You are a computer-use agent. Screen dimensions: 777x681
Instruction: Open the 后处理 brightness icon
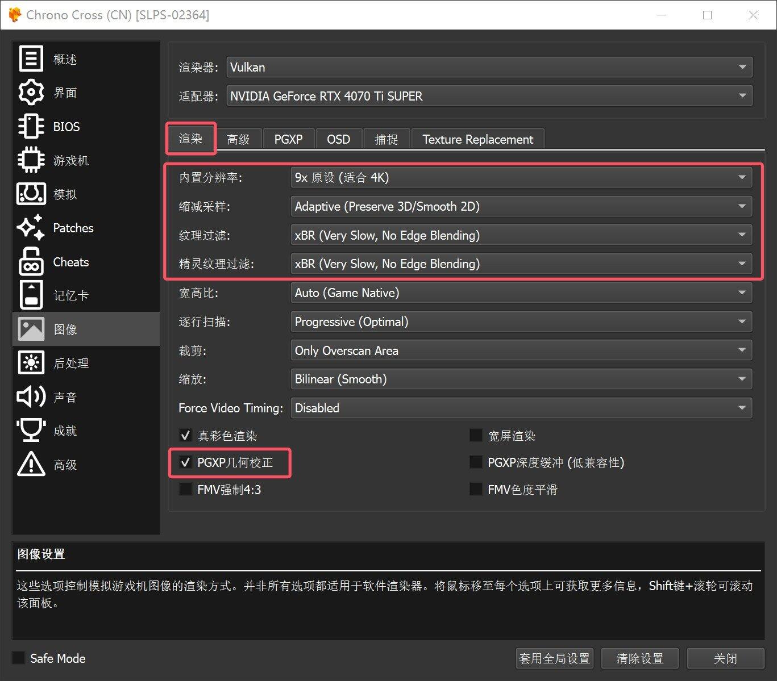click(x=31, y=363)
